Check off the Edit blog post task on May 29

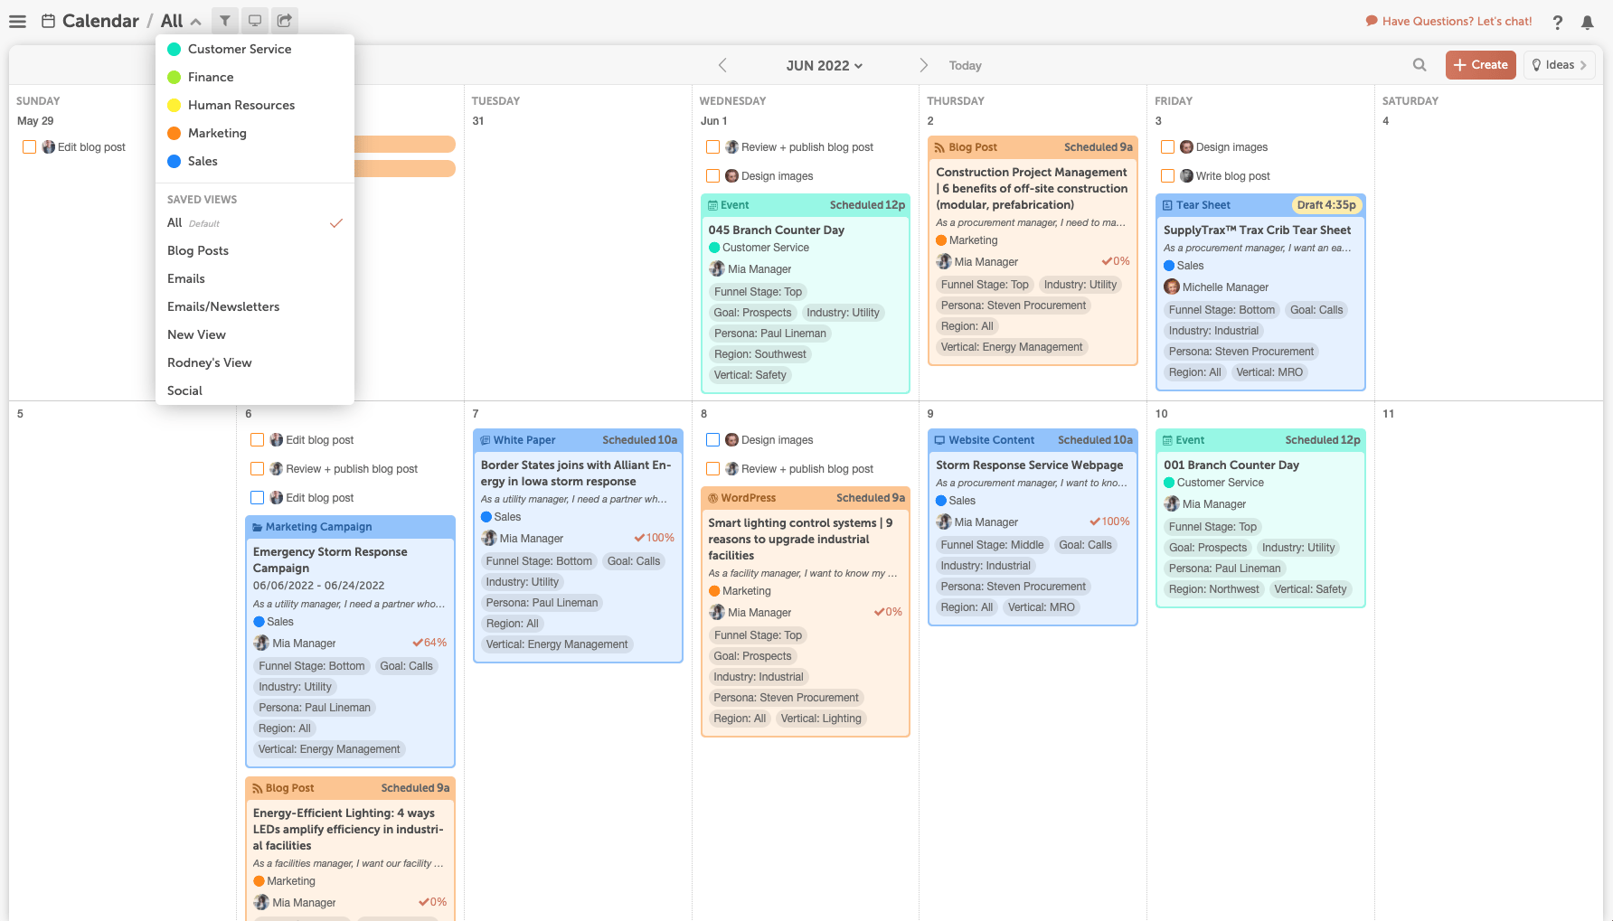(30, 146)
